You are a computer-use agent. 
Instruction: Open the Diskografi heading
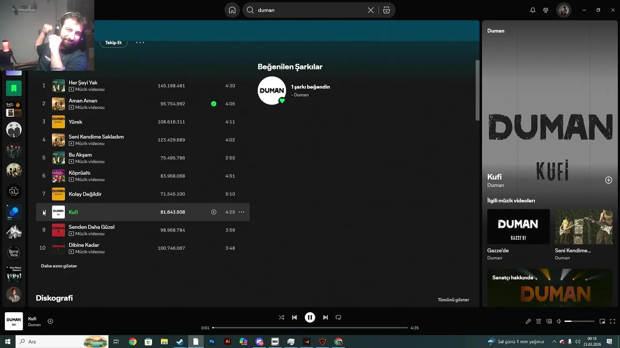coord(54,298)
